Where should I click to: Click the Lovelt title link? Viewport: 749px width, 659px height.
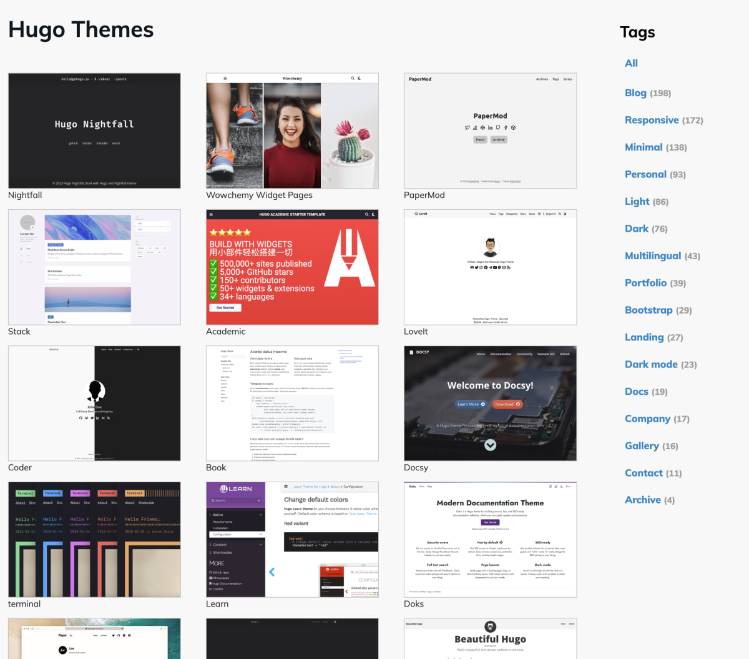click(416, 332)
